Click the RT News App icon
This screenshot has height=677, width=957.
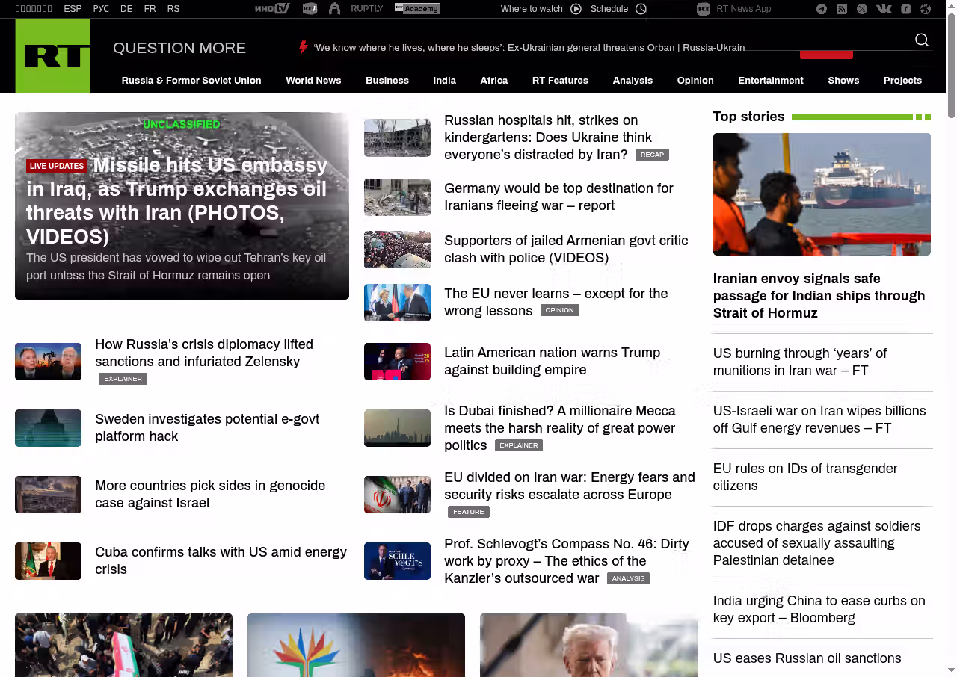[703, 9]
